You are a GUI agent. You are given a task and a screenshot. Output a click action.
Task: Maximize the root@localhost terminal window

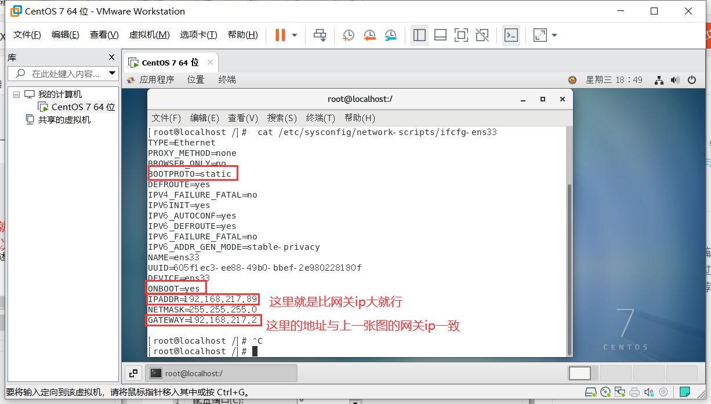pos(543,99)
